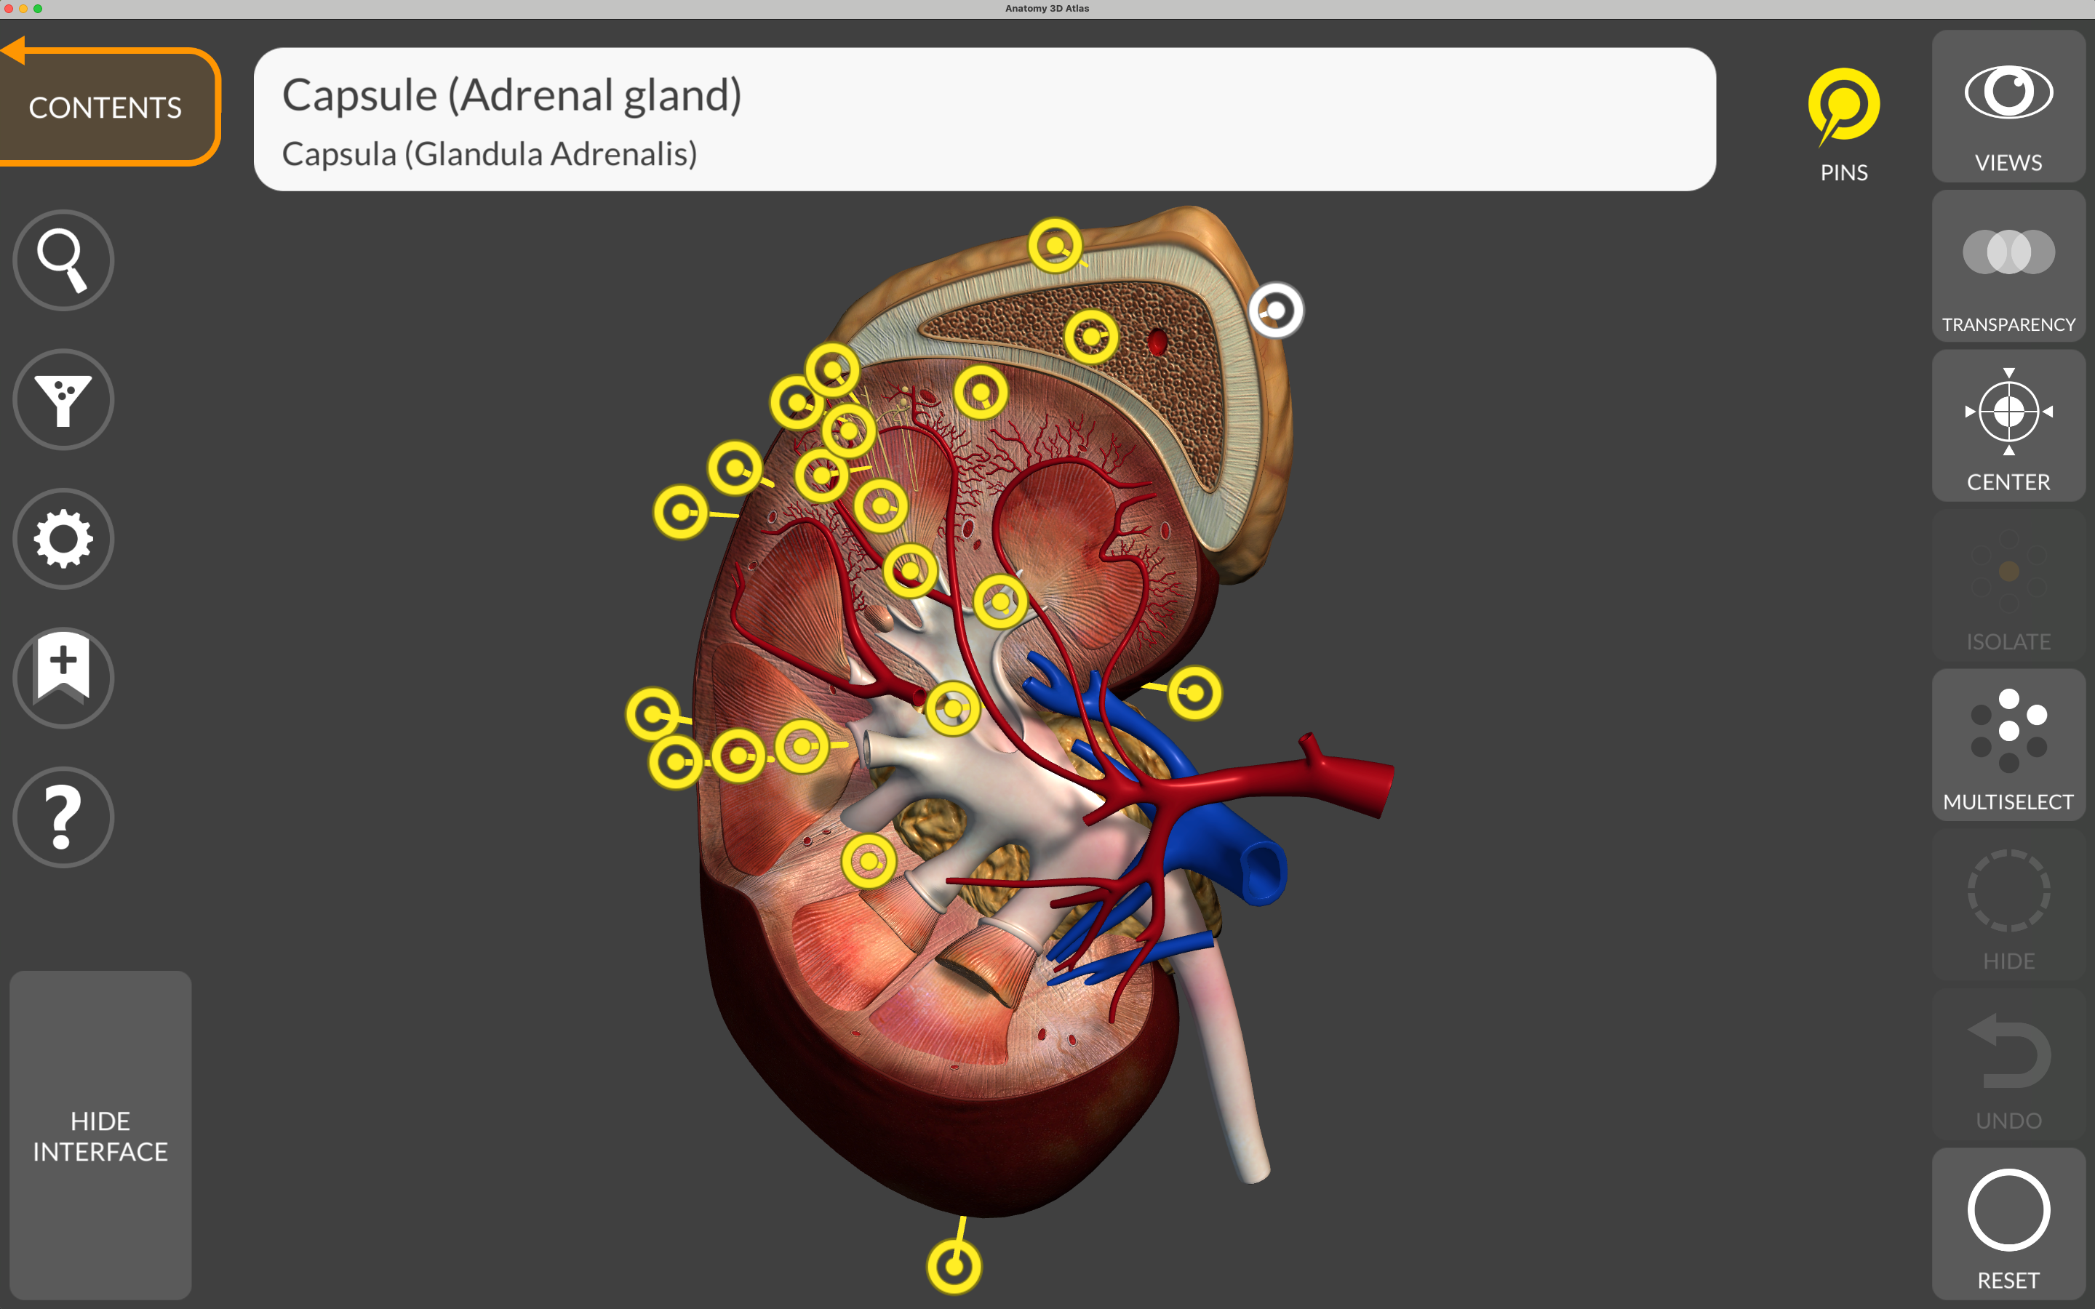Viewport: 2095px width, 1309px height.
Task: Open the settings gear
Action: click(63, 538)
